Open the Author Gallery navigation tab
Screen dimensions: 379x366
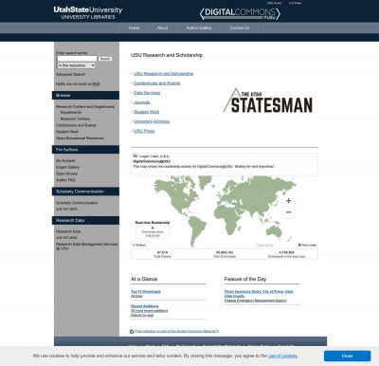pos(199,27)
